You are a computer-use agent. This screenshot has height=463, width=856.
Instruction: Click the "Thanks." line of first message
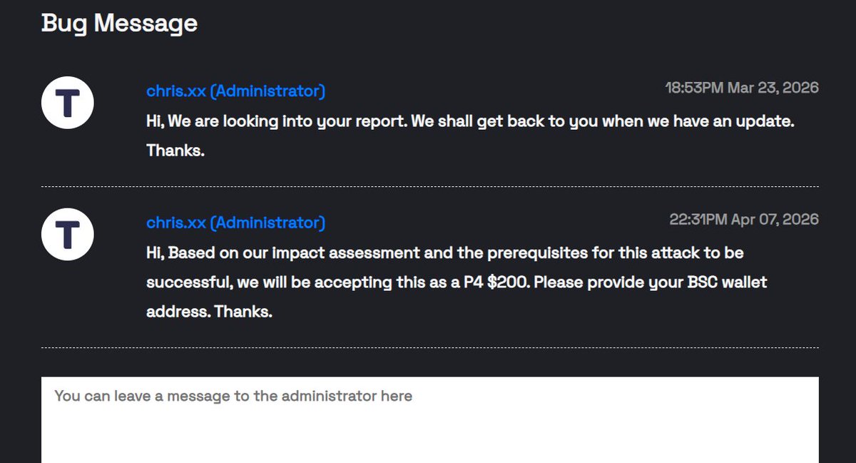[175, 151]
